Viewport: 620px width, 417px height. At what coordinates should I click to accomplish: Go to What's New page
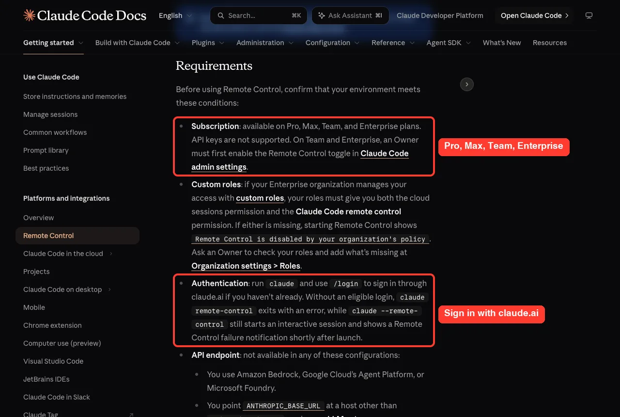(502, 43)
